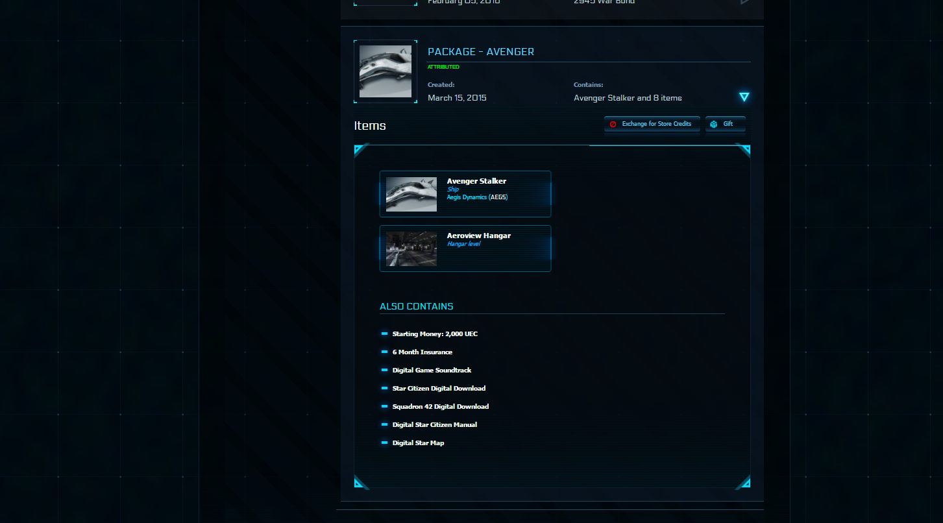Expand the partially visible package above

744,2
